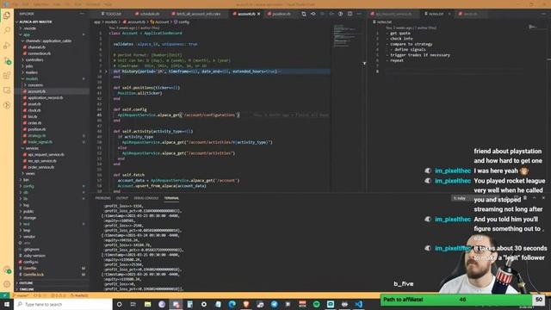Open the Accounts icon with badge

click(x=7, y=270)
